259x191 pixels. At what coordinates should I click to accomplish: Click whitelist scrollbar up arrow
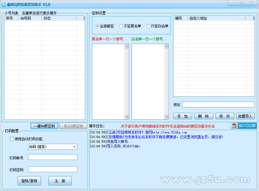pyautogui.click(x=166, y=46)
